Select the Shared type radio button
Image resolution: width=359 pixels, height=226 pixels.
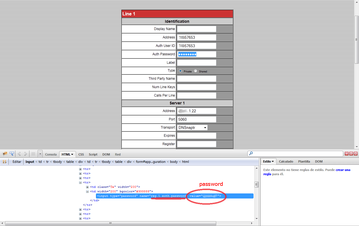pyautogui.click(x=195, y=71)
